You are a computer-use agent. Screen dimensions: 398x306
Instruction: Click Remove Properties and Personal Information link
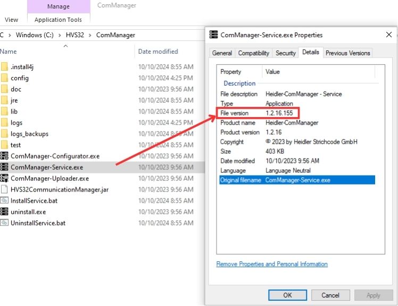tap(272, 264)
